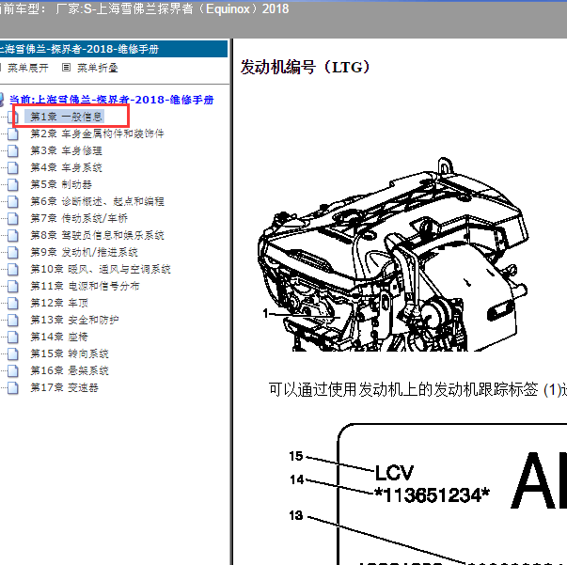Screen dimensions: 567x565
Task: Click the page icon beside 第6章 诊断概述
Action: click(13, 201)
